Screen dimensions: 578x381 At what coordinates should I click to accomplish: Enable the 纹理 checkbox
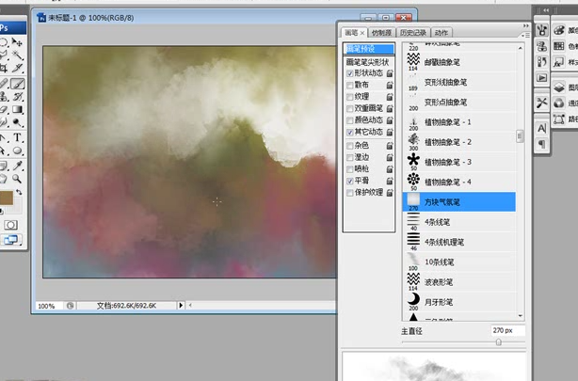[350, 96]
